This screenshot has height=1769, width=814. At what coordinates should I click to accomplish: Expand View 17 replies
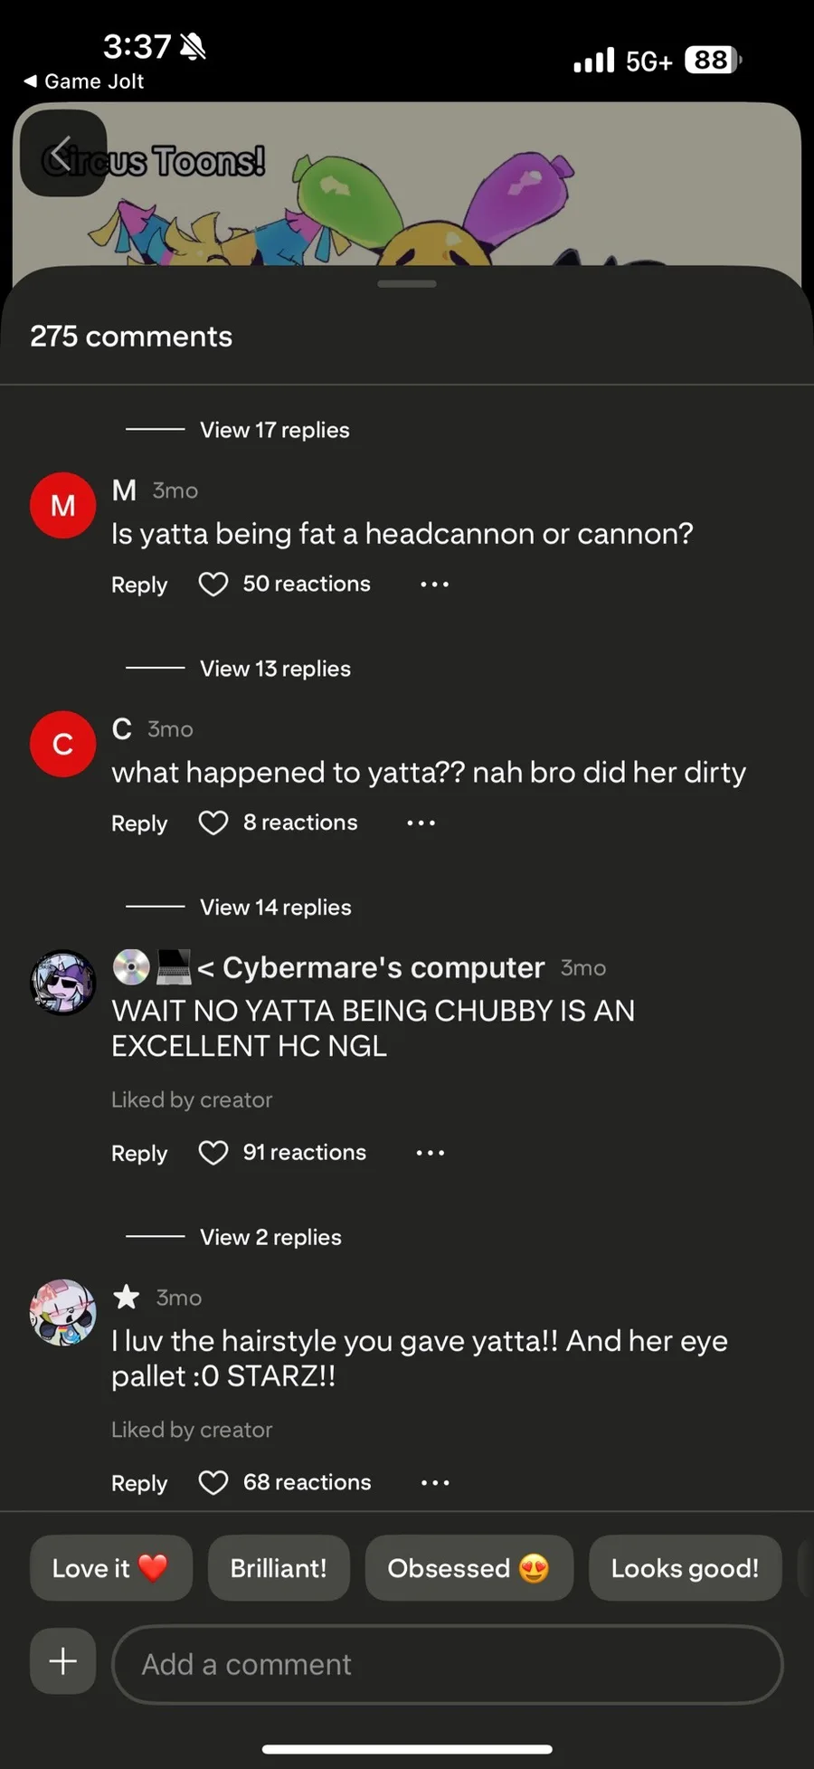(x=274, y=430)
